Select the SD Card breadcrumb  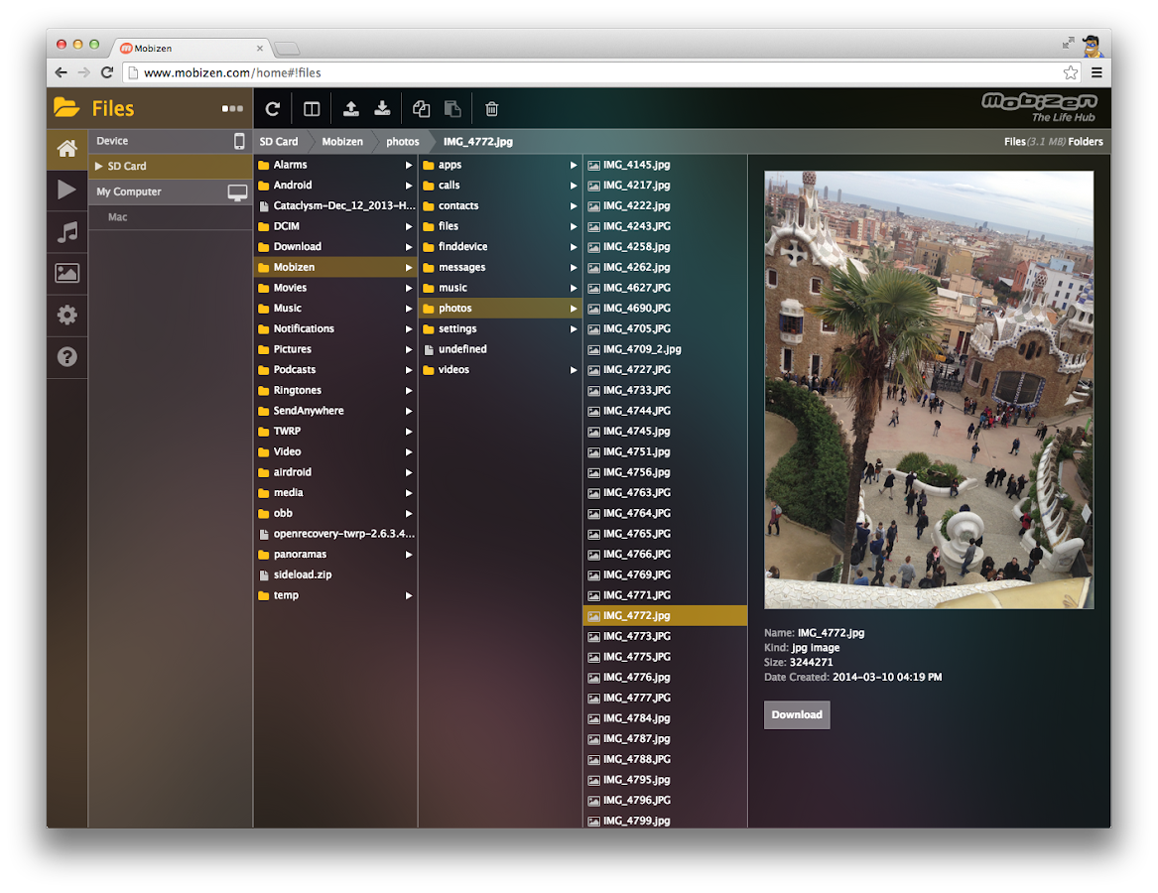(x=279, y=142)
